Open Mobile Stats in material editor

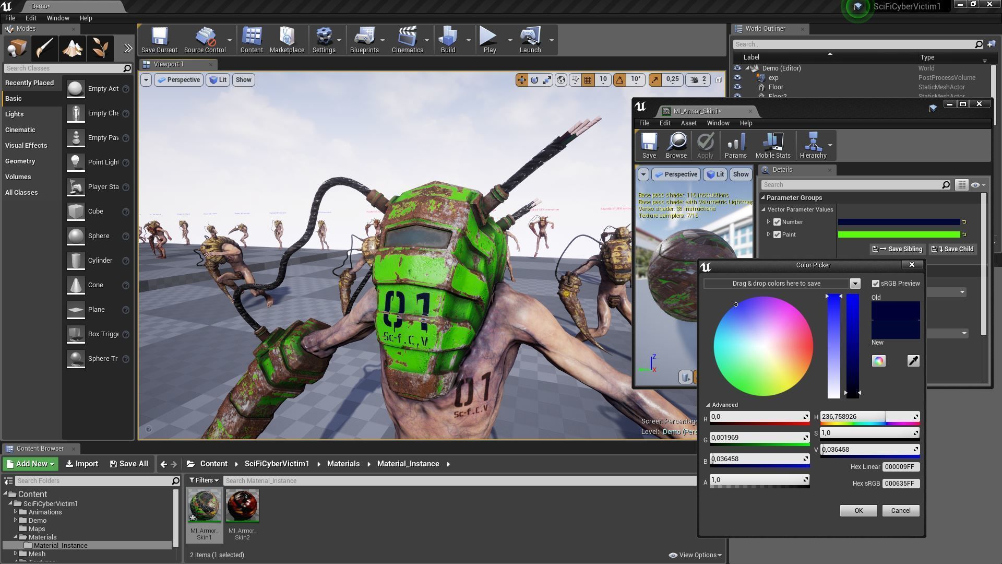point(772,145)
